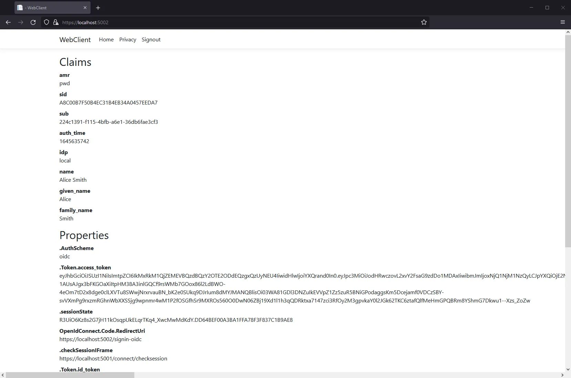The width and height of the screenshot is (571, 378).
Task: View site security via the padlock icon
Action: coord(55,22)
